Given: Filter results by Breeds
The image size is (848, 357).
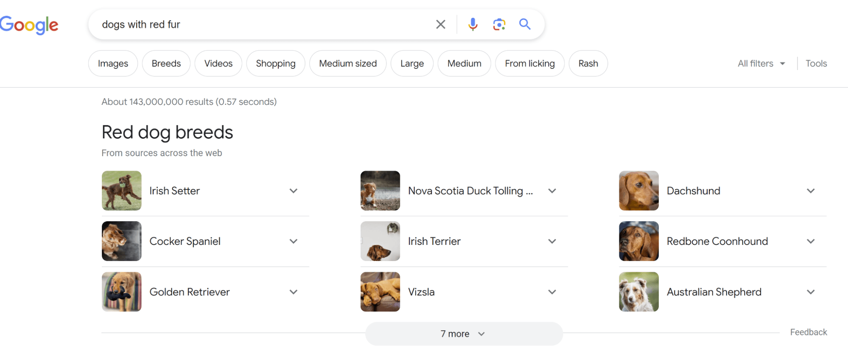Looking at the screenshot, I should click(166, 63).
